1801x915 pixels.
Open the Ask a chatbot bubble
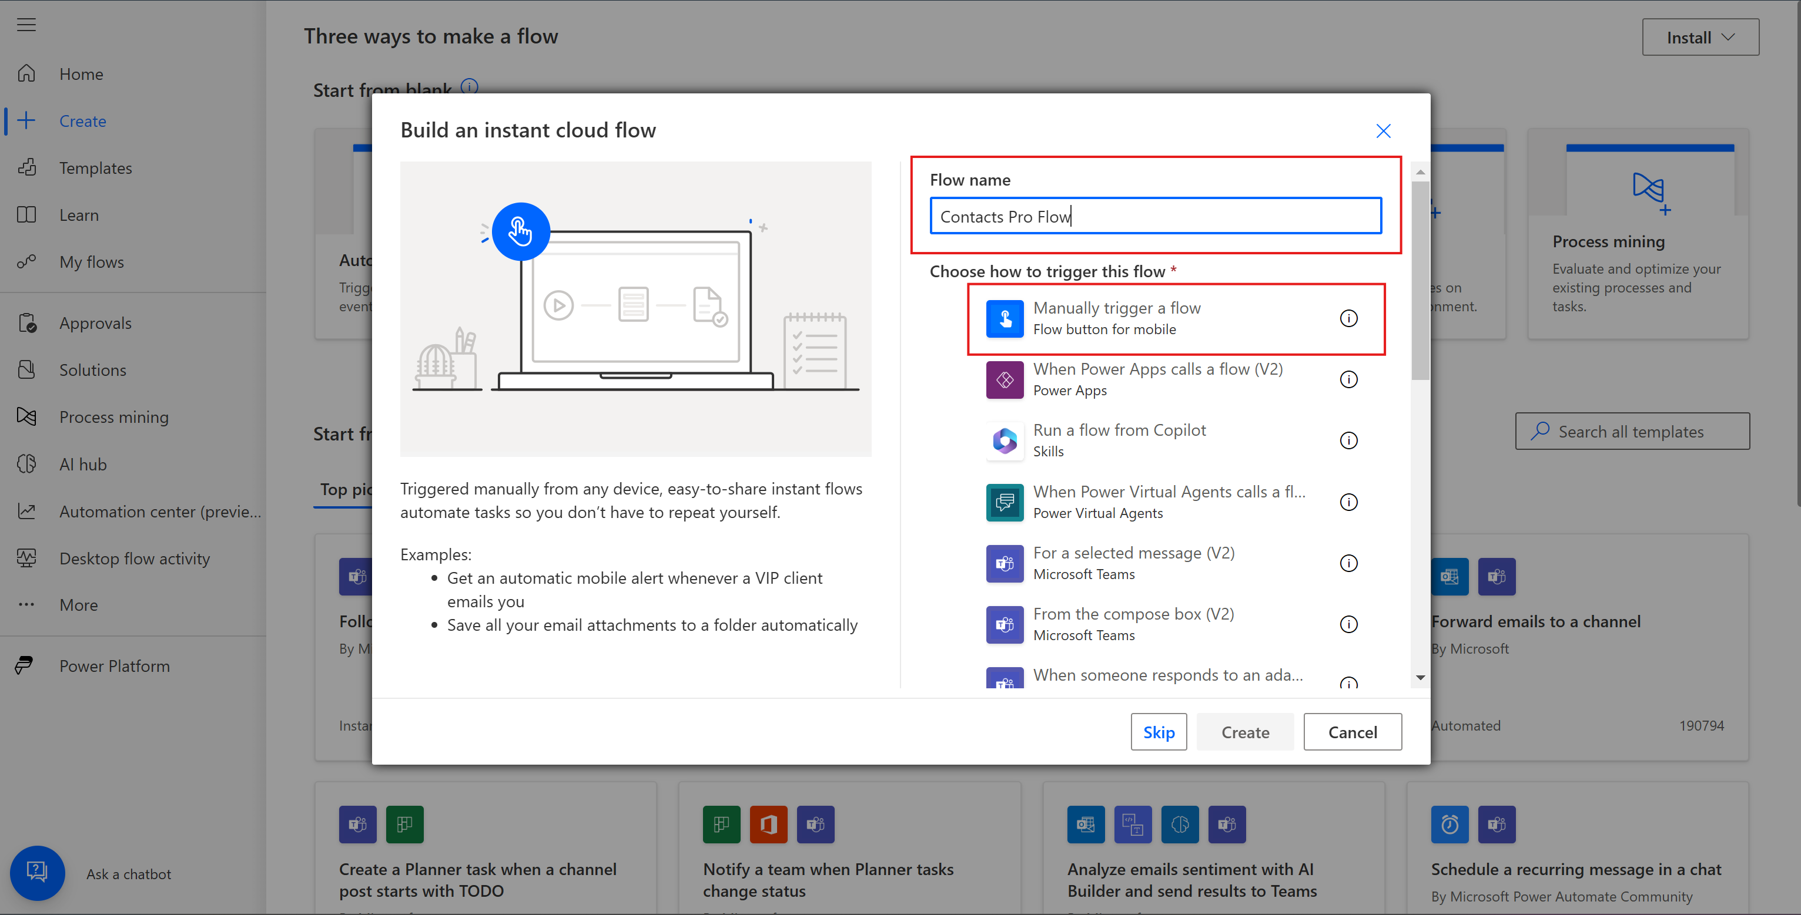tap(37, 872)
